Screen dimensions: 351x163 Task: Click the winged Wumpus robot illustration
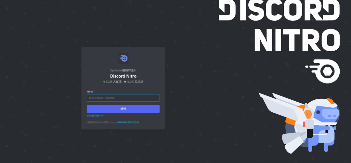click(x=299, y=123)
